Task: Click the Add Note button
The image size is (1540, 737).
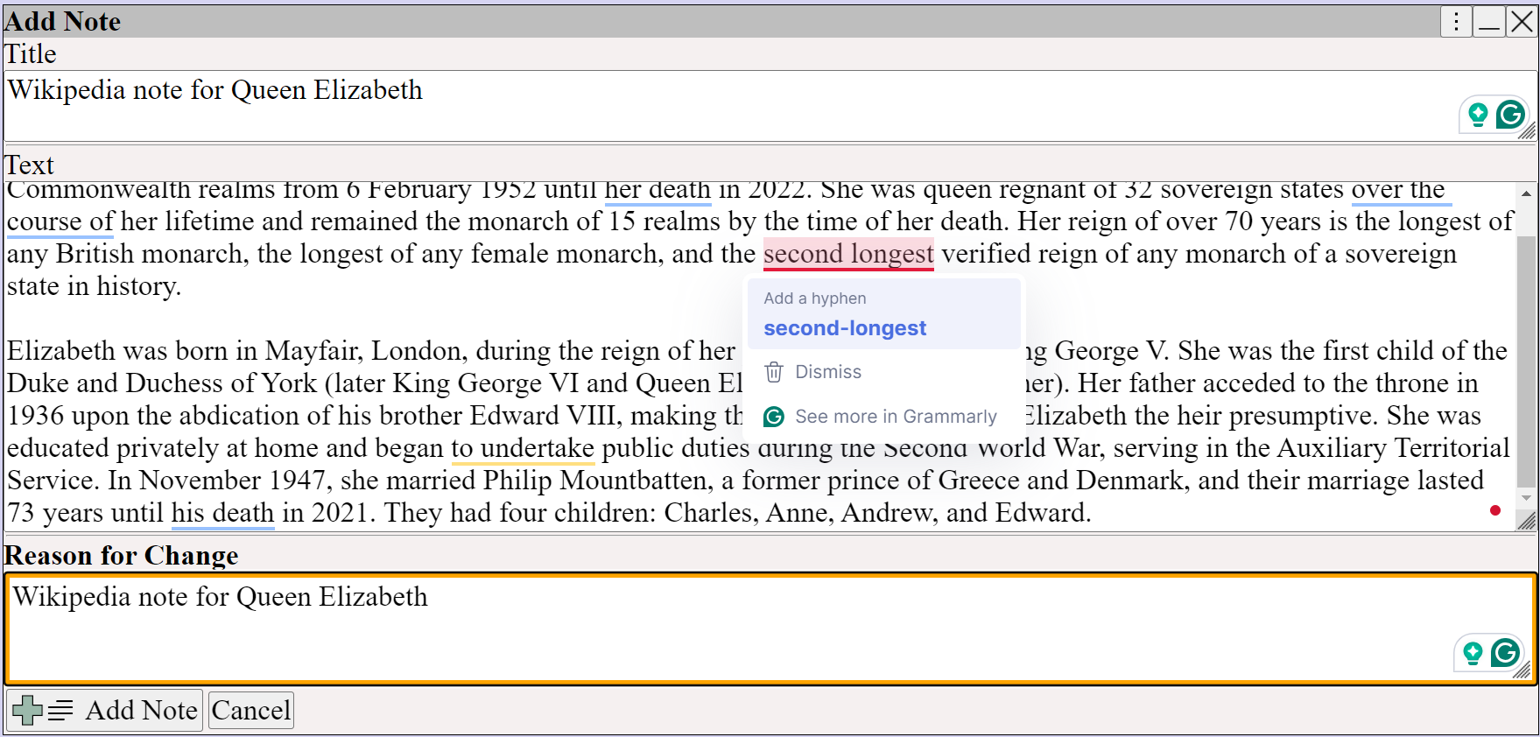Action: [x=105, y=710]
